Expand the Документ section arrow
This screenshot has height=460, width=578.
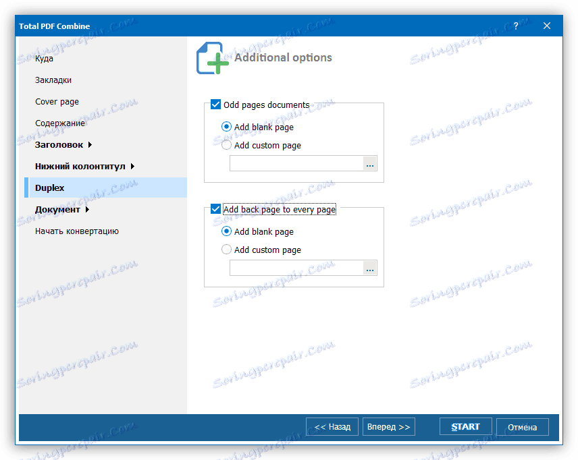point(87,210)
